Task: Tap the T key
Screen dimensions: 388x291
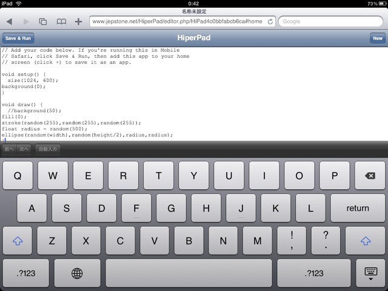Action: (x=158, y=175)
